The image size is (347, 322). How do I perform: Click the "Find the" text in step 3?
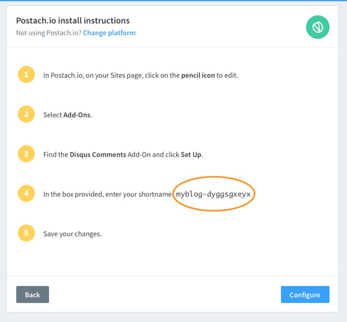[56, 155]
